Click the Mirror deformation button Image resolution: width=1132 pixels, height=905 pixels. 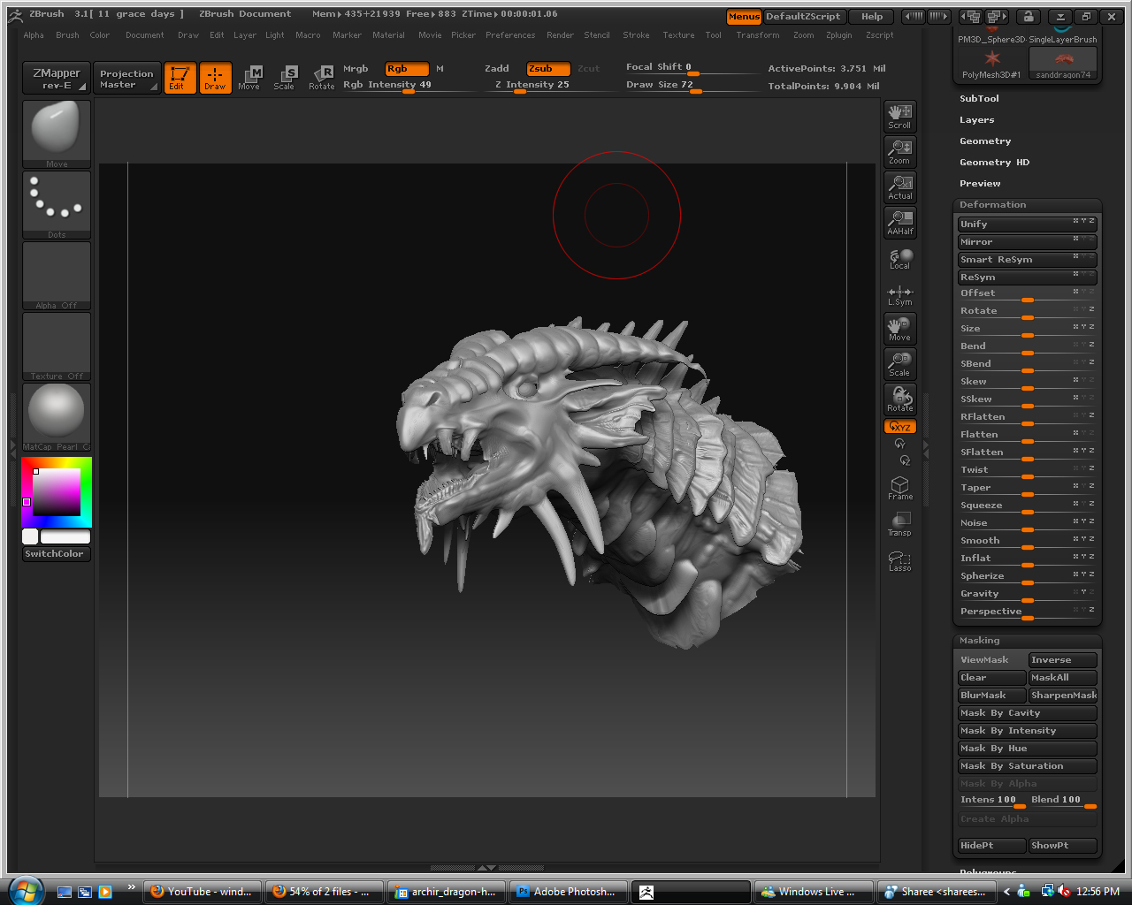click(x=1028, y=242)
